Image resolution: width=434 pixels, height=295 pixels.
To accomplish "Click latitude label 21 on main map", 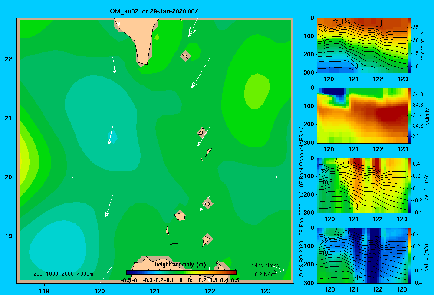I will (9, 118).
